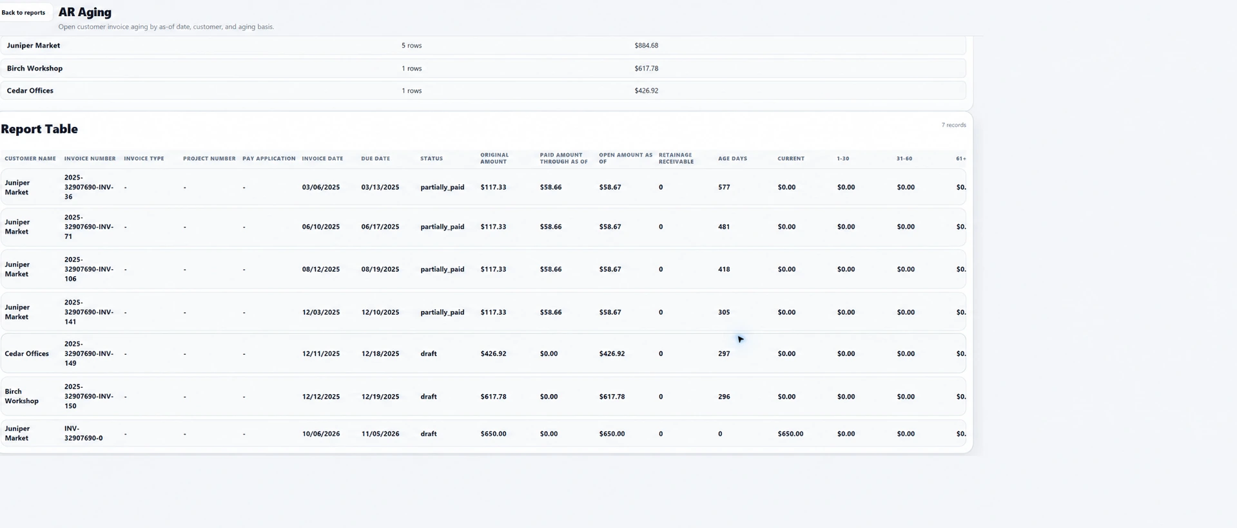
Task: Click the Invoice Type column header
Action: (x=144, y=158)
